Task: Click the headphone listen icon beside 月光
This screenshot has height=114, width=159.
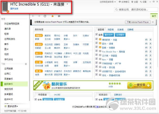Action: point(146,75)
